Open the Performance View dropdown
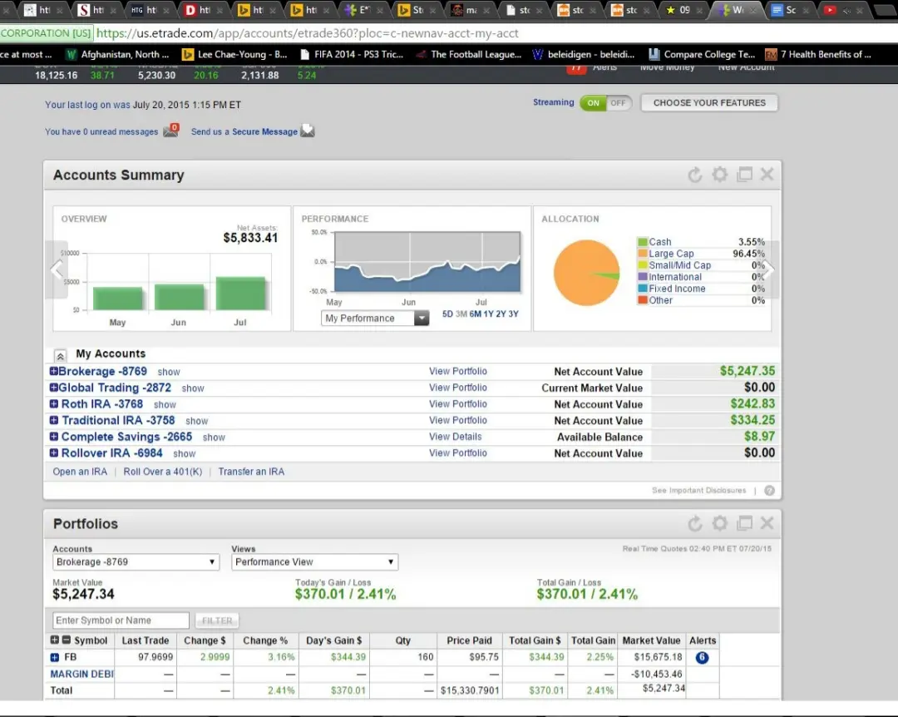898x717 pixels. coord(314,562)
